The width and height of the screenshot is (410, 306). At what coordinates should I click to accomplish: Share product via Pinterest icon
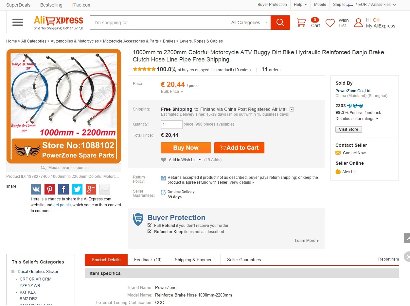click(50, 189)
